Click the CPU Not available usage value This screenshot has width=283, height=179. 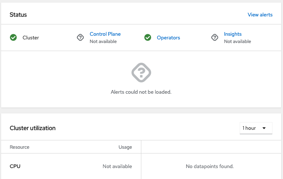117,166
